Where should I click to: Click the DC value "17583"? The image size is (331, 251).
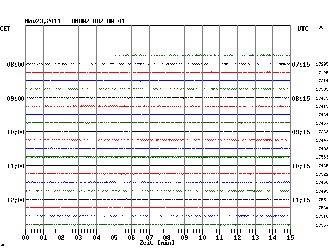pos(322,157)
